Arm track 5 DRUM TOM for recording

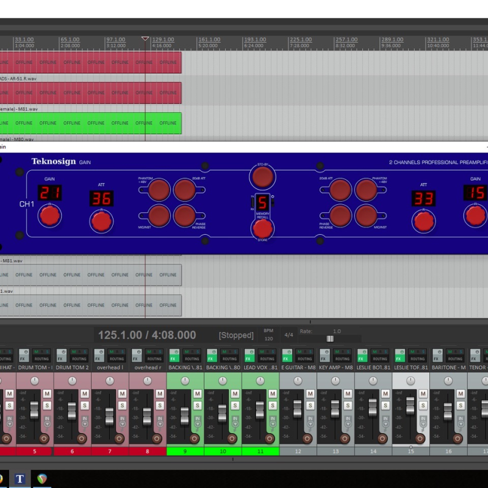[x=44, y=439]
